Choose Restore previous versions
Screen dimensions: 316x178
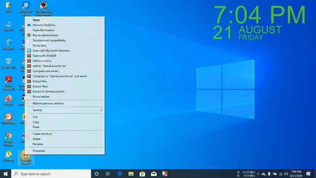click(65, 103)
